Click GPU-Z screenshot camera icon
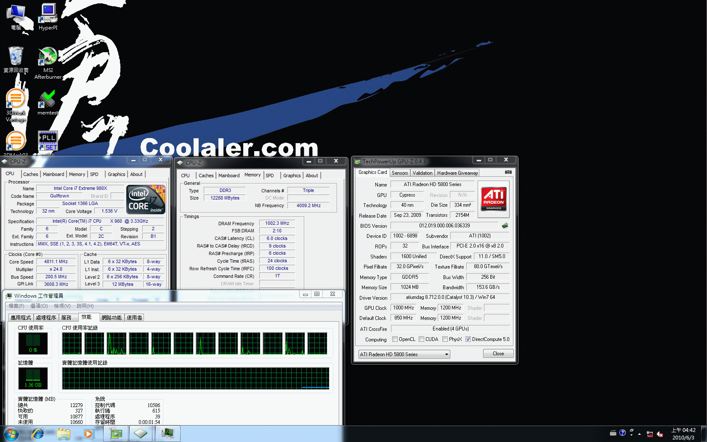Screen dimensions: 707x442 pyautogui.click(x=508, y=172)
